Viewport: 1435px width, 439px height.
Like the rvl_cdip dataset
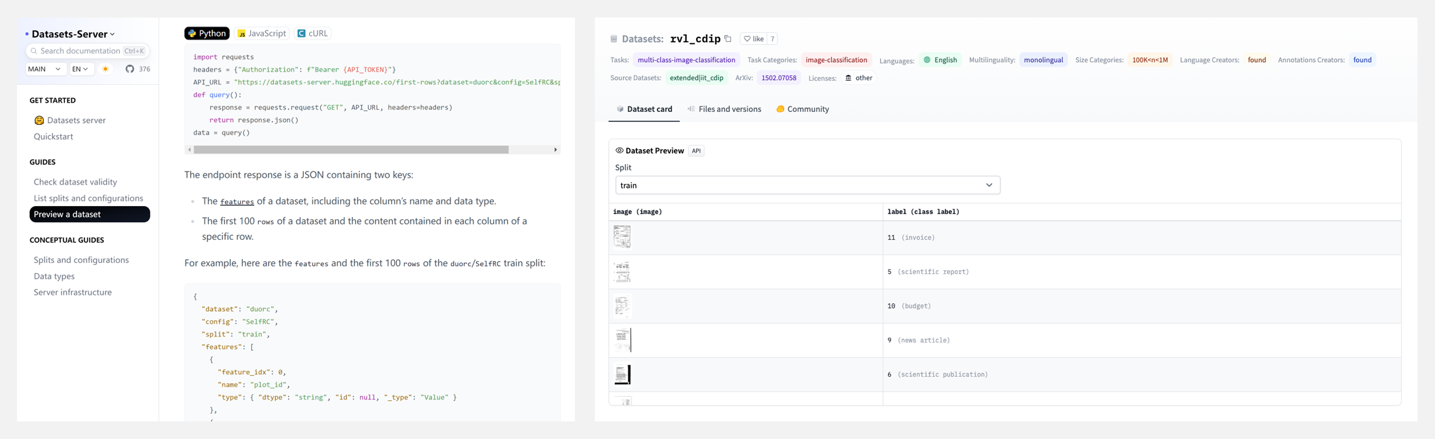pyautogui.click(x=754, y=39)
